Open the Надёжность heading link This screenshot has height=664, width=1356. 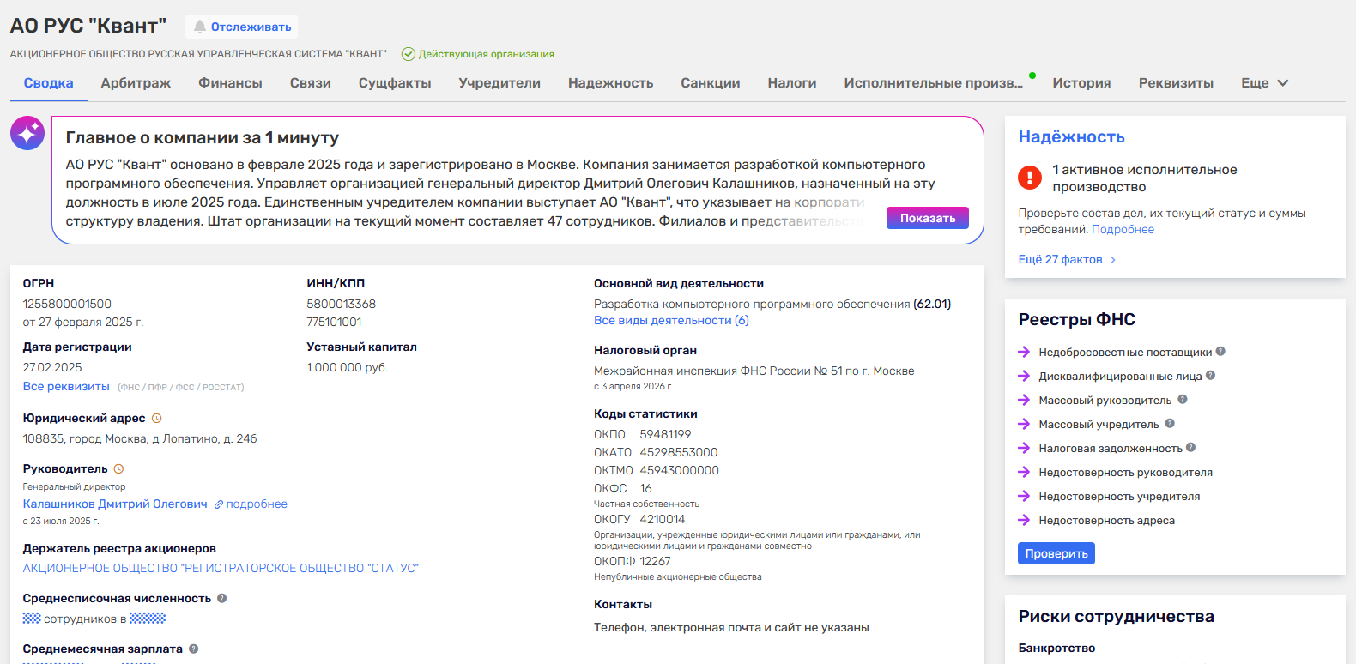1071,136
